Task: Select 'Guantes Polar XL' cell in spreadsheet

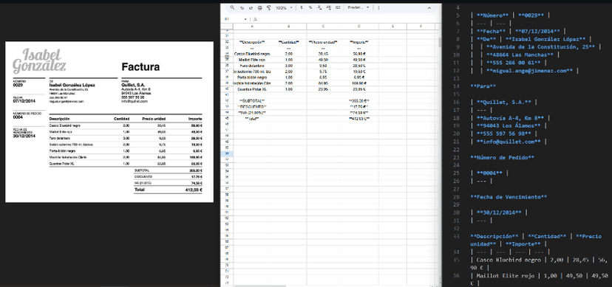Action: click(252, 89)
